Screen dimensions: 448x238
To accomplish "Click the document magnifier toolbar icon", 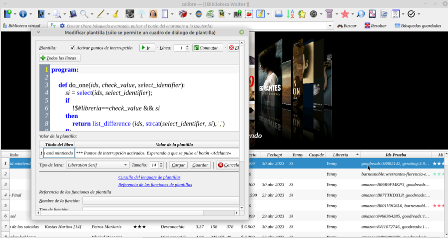I will coord(57,13).
